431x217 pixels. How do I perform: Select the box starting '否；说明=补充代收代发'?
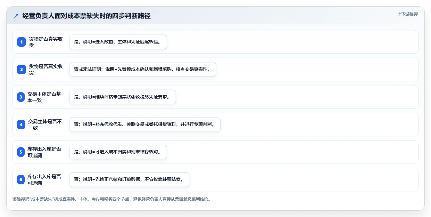click(145, 125)
